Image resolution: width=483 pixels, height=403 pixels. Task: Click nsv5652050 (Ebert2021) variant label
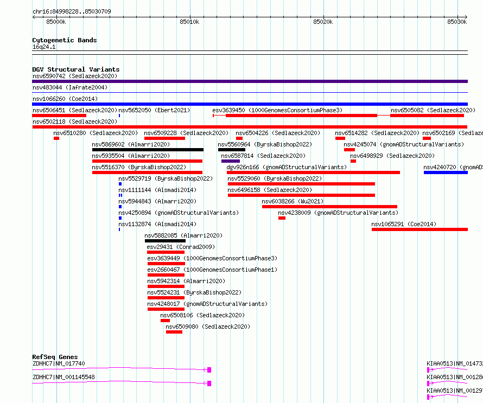click(x=154, y=110)
